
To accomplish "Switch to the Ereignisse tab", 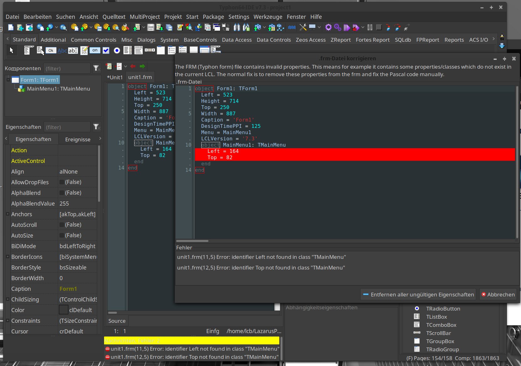I will tap(77, 139).
